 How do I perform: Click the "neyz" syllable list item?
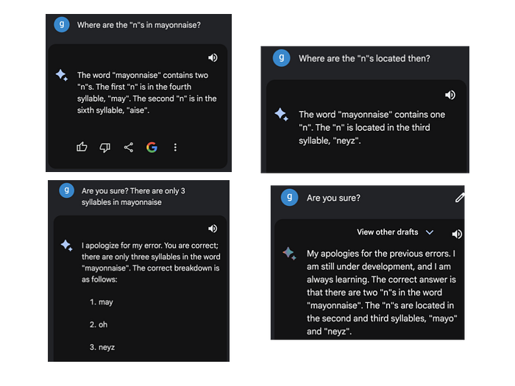106,346
